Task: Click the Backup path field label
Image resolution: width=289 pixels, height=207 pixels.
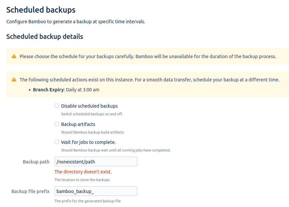Action: pyautogui.click(x=36, y=162)
